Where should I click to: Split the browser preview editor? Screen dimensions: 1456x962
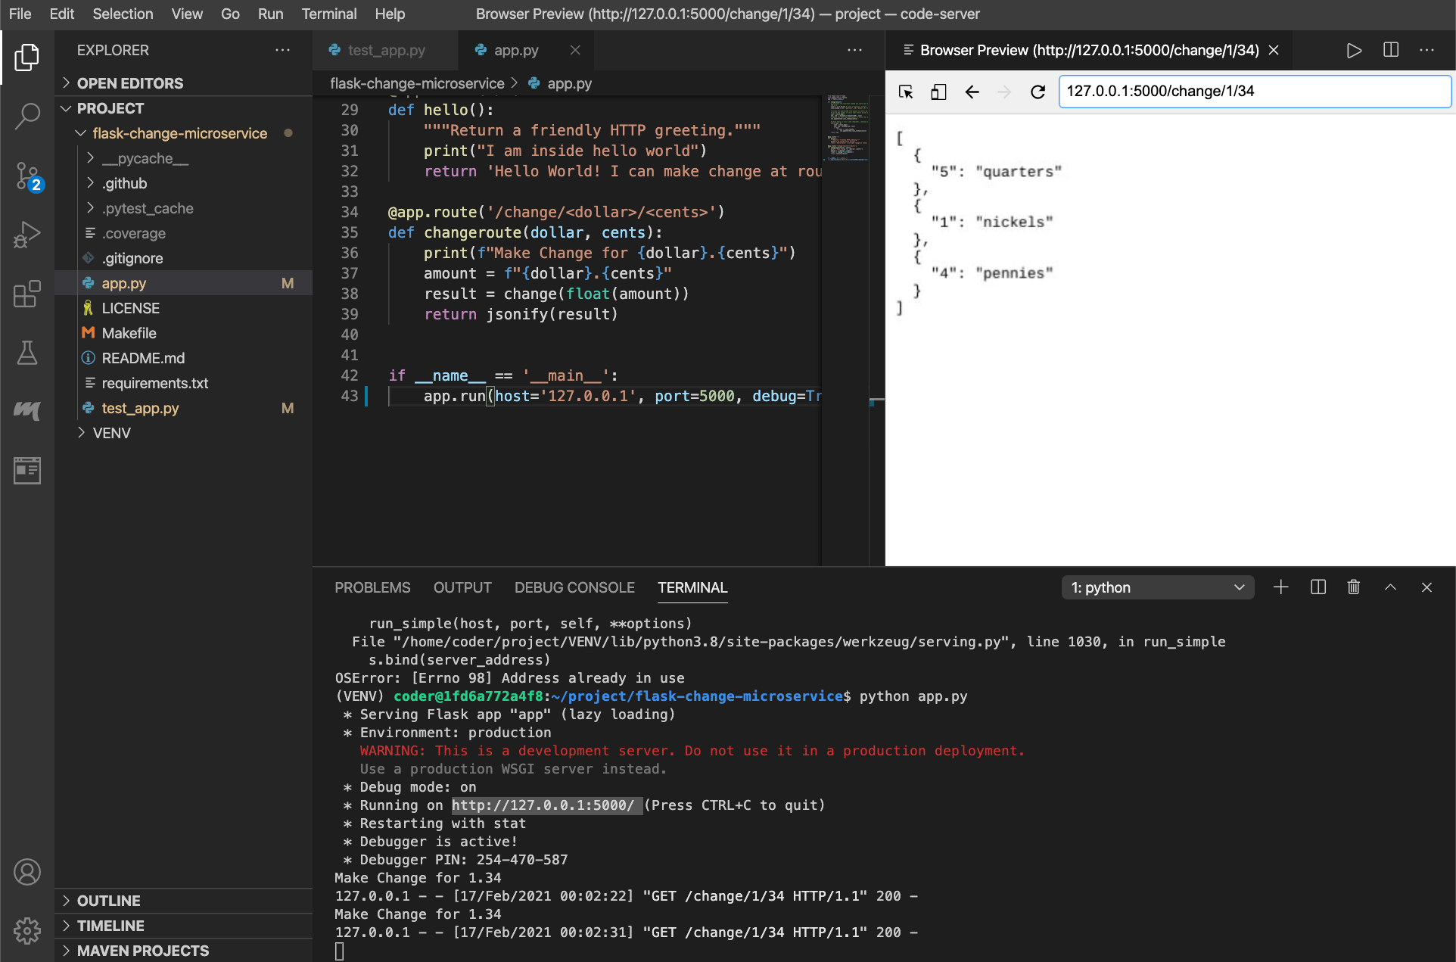click(1390, 50)
